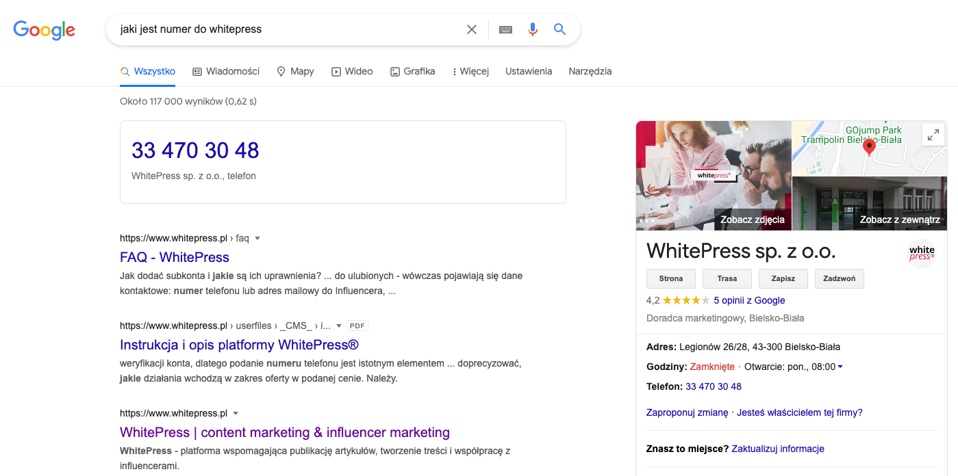Open the Więcej menu
This screenshot has height=476, width=958.
tap(470, 71)
